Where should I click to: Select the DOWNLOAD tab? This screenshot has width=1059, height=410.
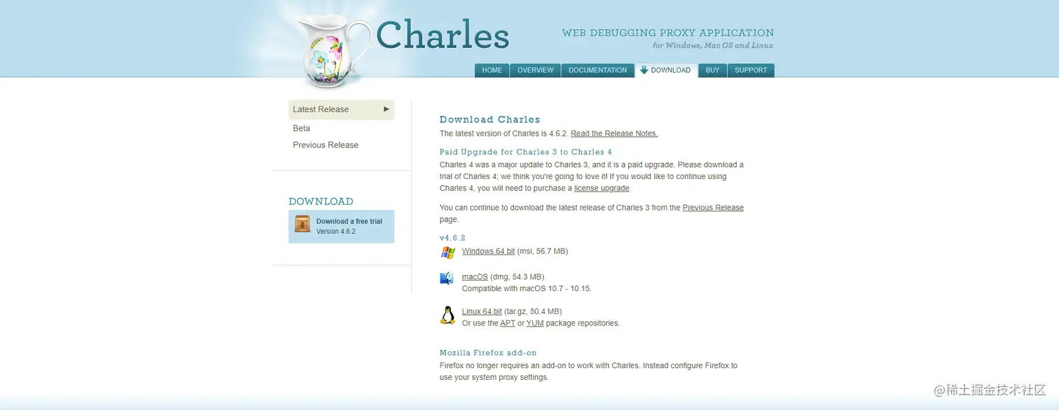tap(665, 71)
